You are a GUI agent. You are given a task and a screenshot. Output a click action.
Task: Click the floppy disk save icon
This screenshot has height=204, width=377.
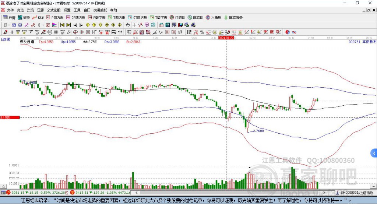point(180,25)
